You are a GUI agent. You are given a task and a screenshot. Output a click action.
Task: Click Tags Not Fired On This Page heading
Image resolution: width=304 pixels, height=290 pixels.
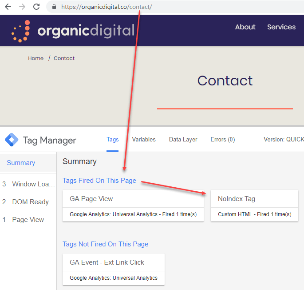[x=105, y=244]
